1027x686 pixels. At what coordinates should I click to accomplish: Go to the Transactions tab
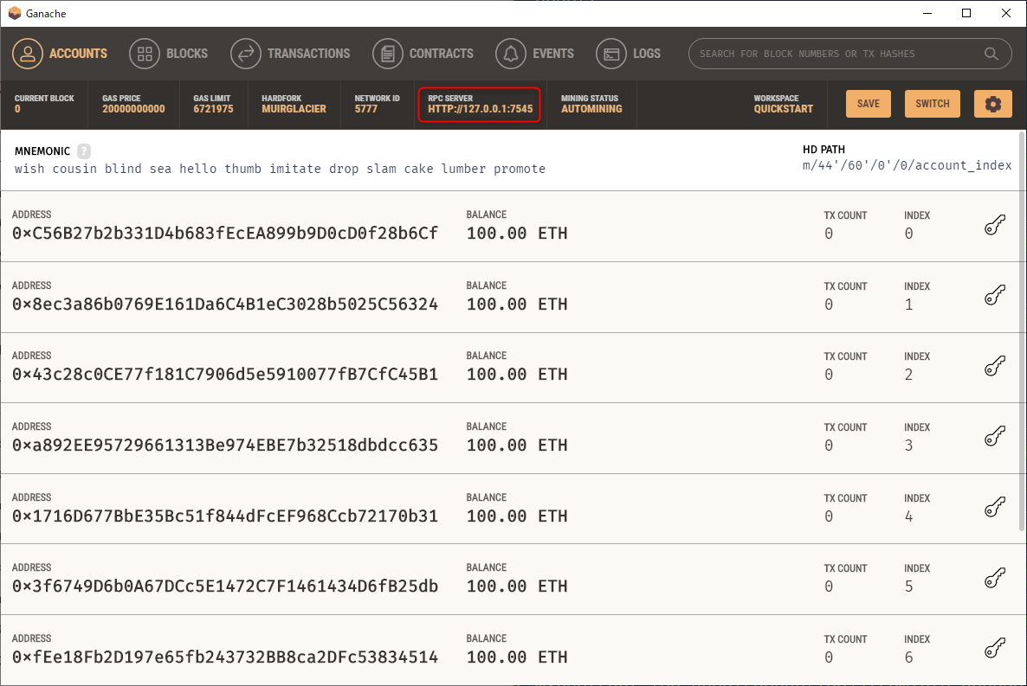click(x=291, y=54)
